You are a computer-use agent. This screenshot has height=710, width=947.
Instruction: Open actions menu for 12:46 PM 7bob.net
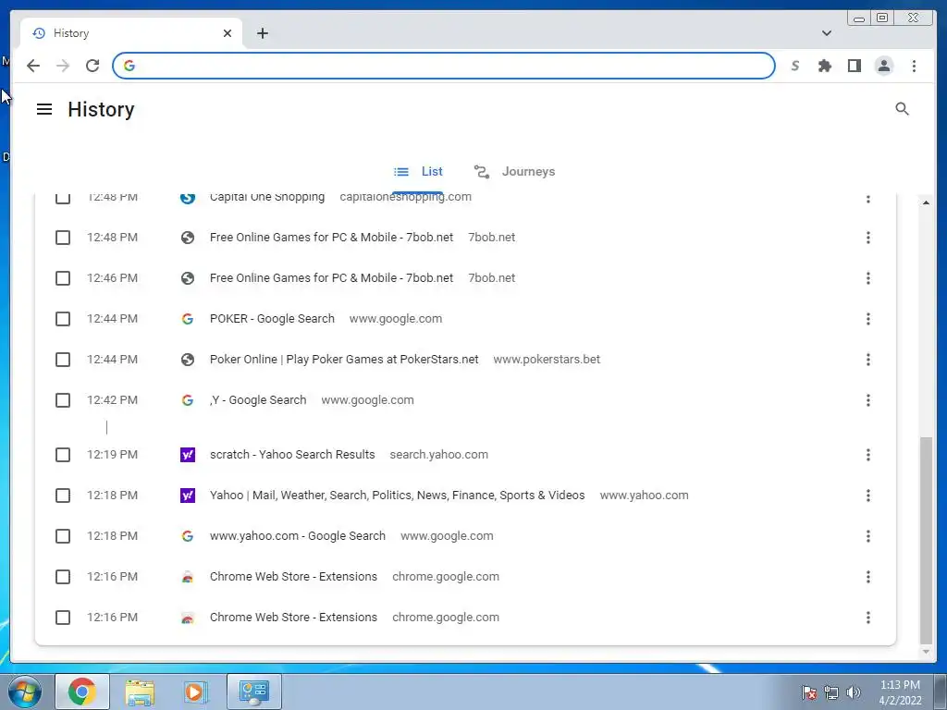tap(867, 278)
